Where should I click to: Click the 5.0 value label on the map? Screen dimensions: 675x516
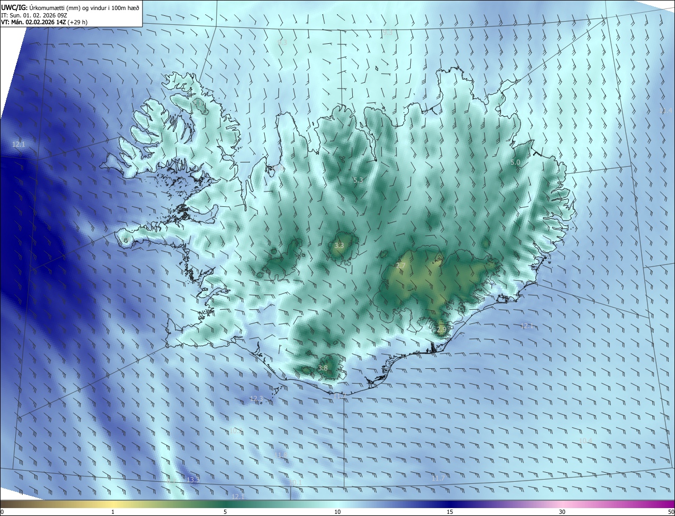point(515,163)
